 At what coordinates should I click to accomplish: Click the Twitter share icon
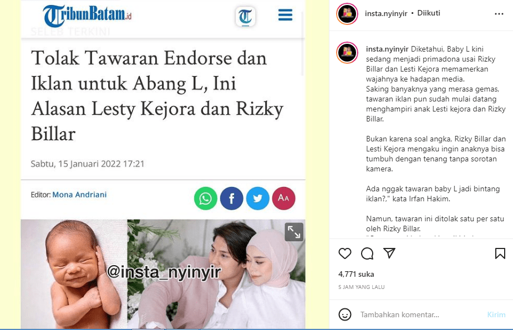[x=258, y=198]
